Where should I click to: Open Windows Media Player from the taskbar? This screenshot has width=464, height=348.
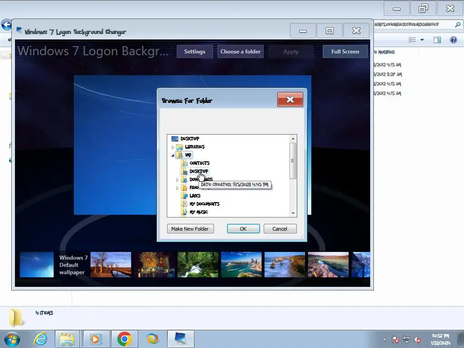[x=96, y=339]
